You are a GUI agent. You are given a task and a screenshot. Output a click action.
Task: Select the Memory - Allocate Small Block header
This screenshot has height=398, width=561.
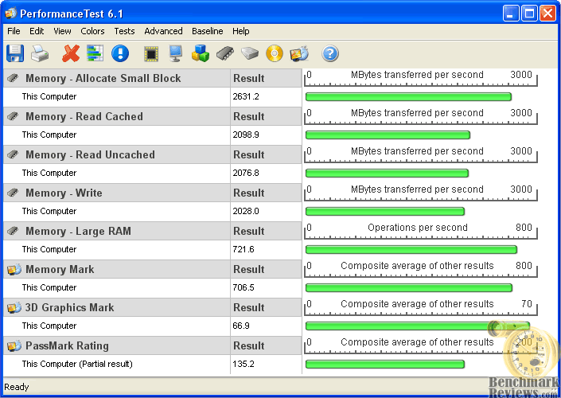[103, 78]
